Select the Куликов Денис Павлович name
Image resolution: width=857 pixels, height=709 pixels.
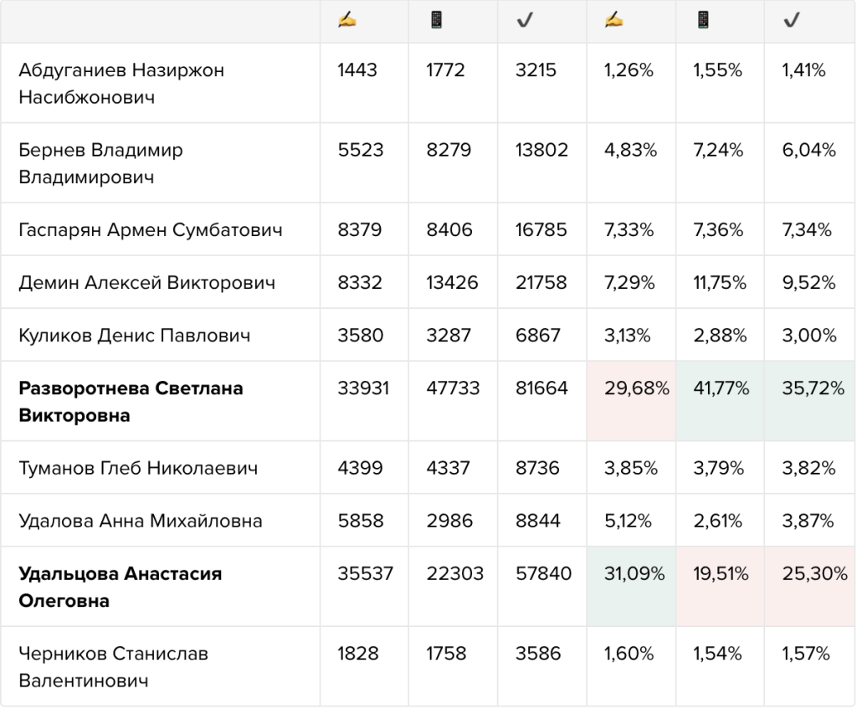(x=135, y=335)
